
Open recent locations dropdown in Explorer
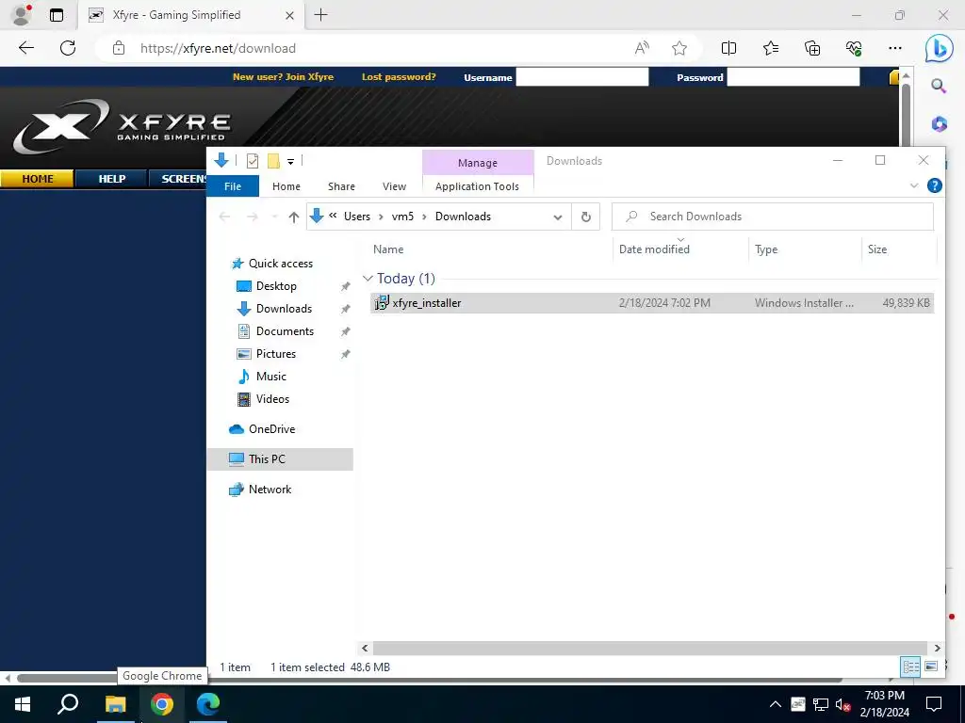274,217
